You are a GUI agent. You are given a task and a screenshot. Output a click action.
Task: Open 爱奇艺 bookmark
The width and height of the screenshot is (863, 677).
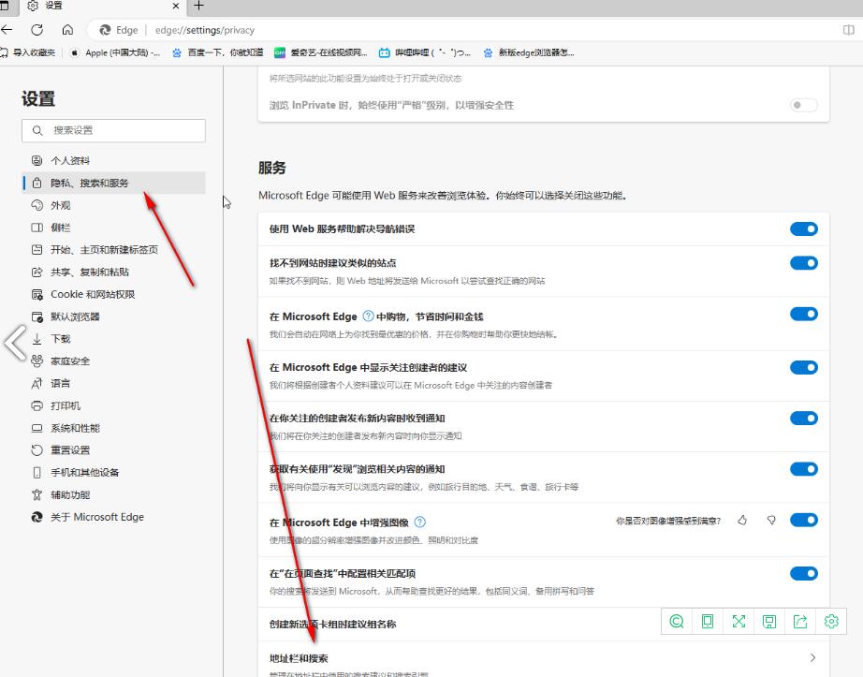[x=321, y=52]
